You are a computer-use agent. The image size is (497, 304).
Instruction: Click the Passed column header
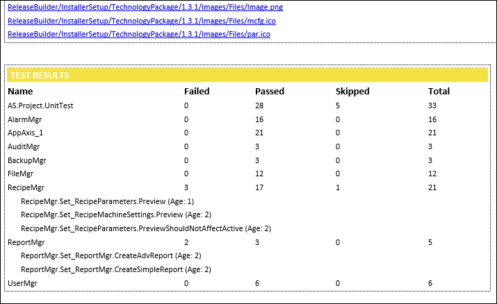coord(270,91)
